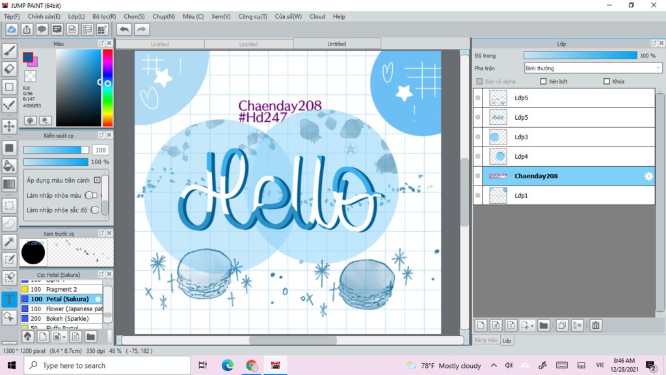Select the Paint Bucket tool

[x=9, y=166]
